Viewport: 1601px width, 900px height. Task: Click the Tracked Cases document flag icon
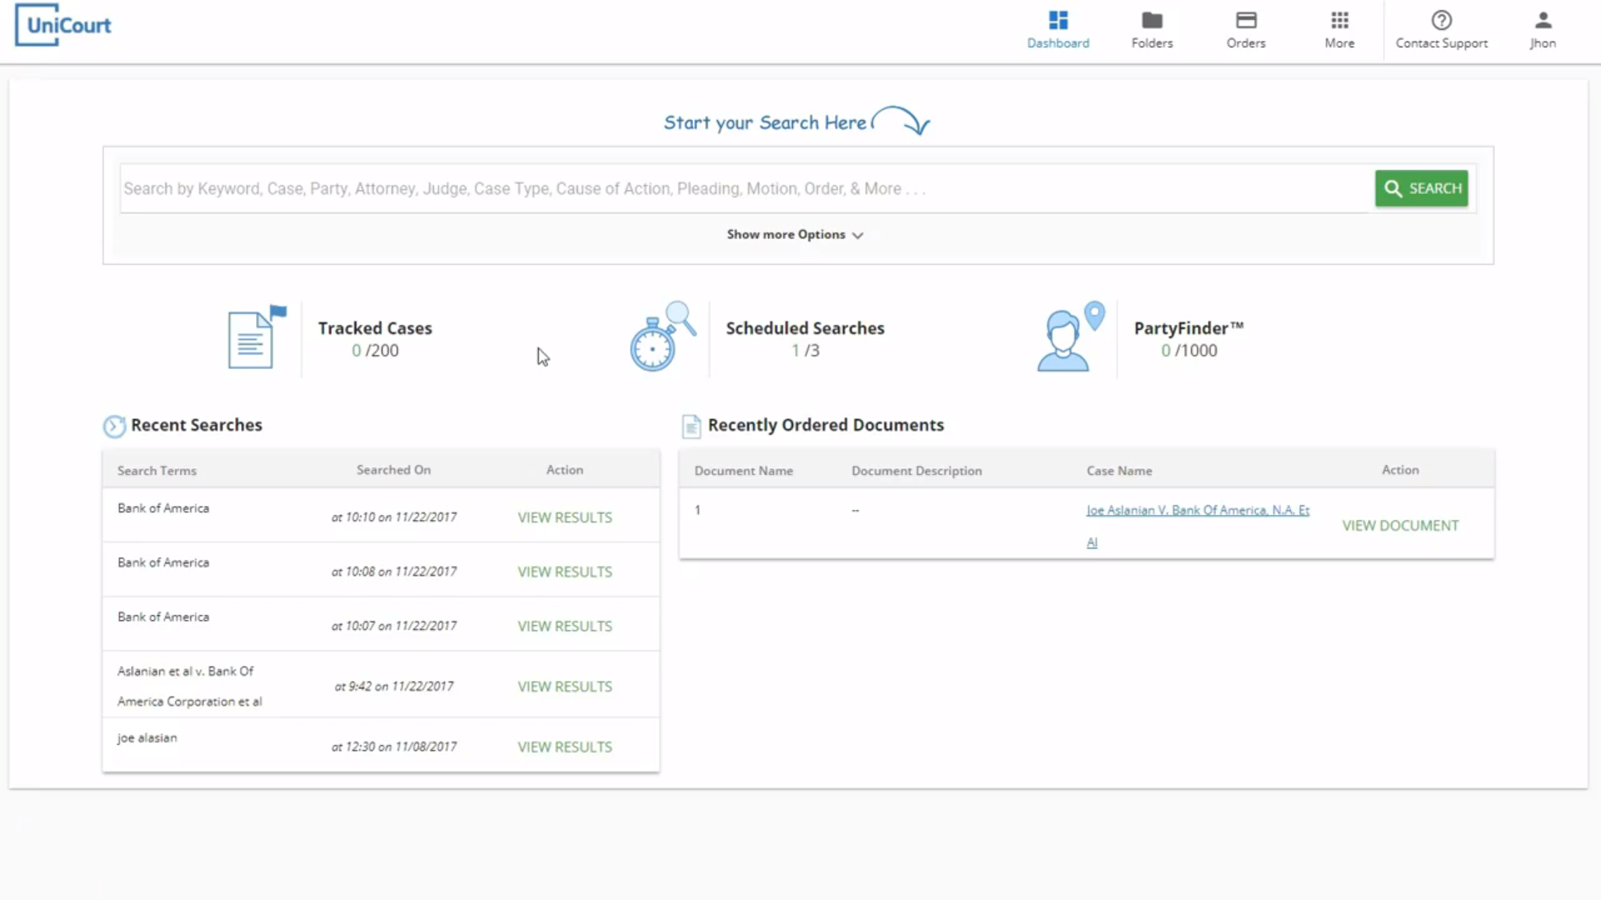click(x=257, y=337)
